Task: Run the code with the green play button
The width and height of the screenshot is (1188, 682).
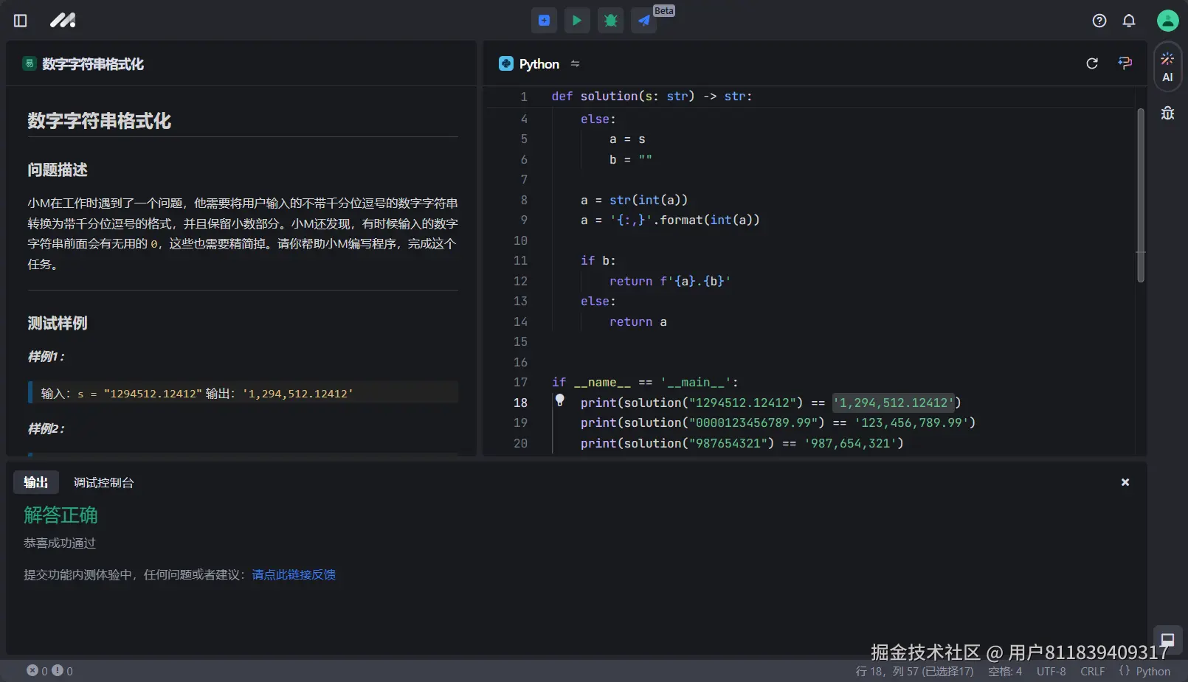Action: (x=577, y=21)
